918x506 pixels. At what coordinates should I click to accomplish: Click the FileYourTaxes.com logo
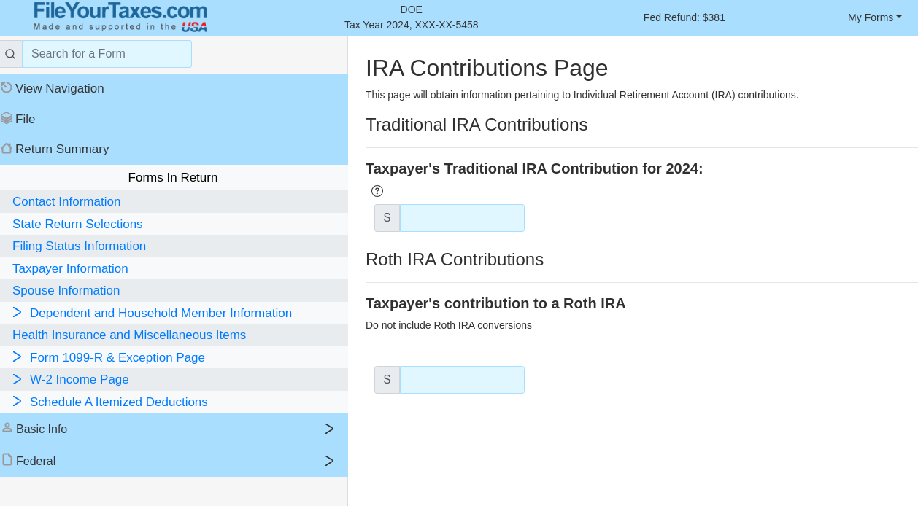click(119, 16)
